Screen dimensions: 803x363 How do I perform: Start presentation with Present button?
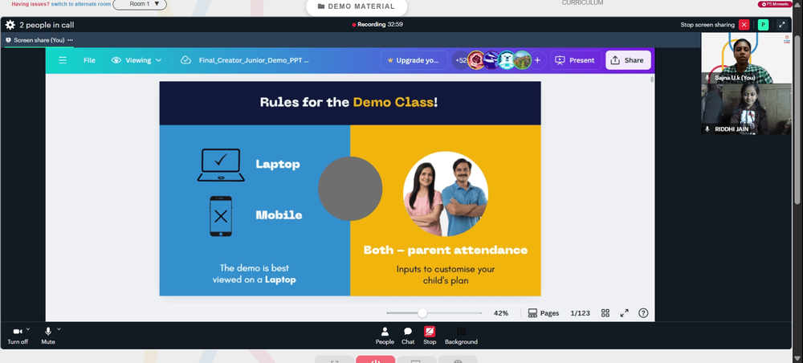pyautogui.click(x=576, y=60)
